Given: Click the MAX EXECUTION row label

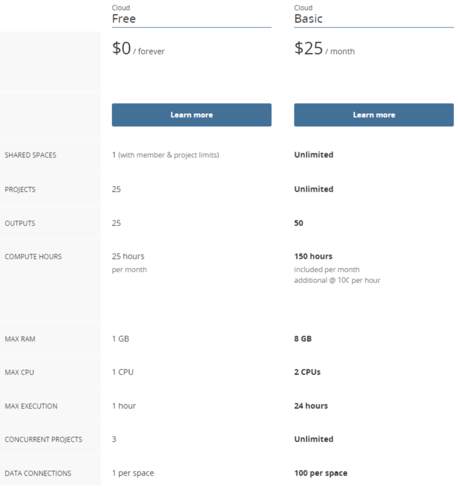Looking at the screenshot, I should point(30,406).
